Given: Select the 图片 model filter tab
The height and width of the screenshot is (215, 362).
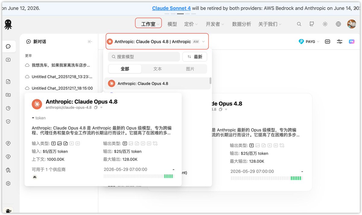Looking at the screenshot, I should click(190, 69).
